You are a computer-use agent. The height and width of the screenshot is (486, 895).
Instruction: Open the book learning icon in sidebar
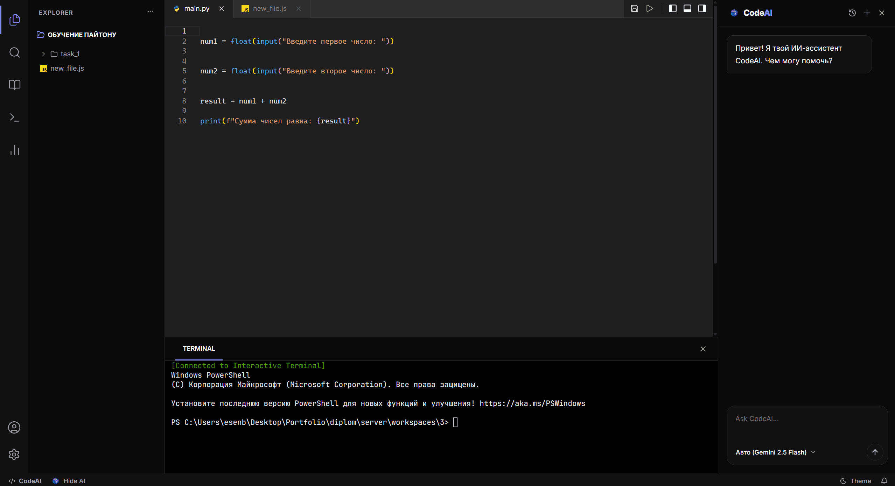click(14, 85)
